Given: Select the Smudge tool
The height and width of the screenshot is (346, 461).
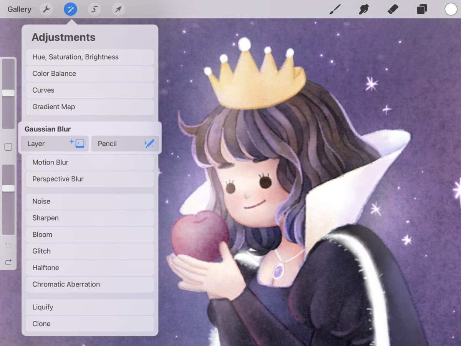Looking at the screenshot, I should 364,9.
